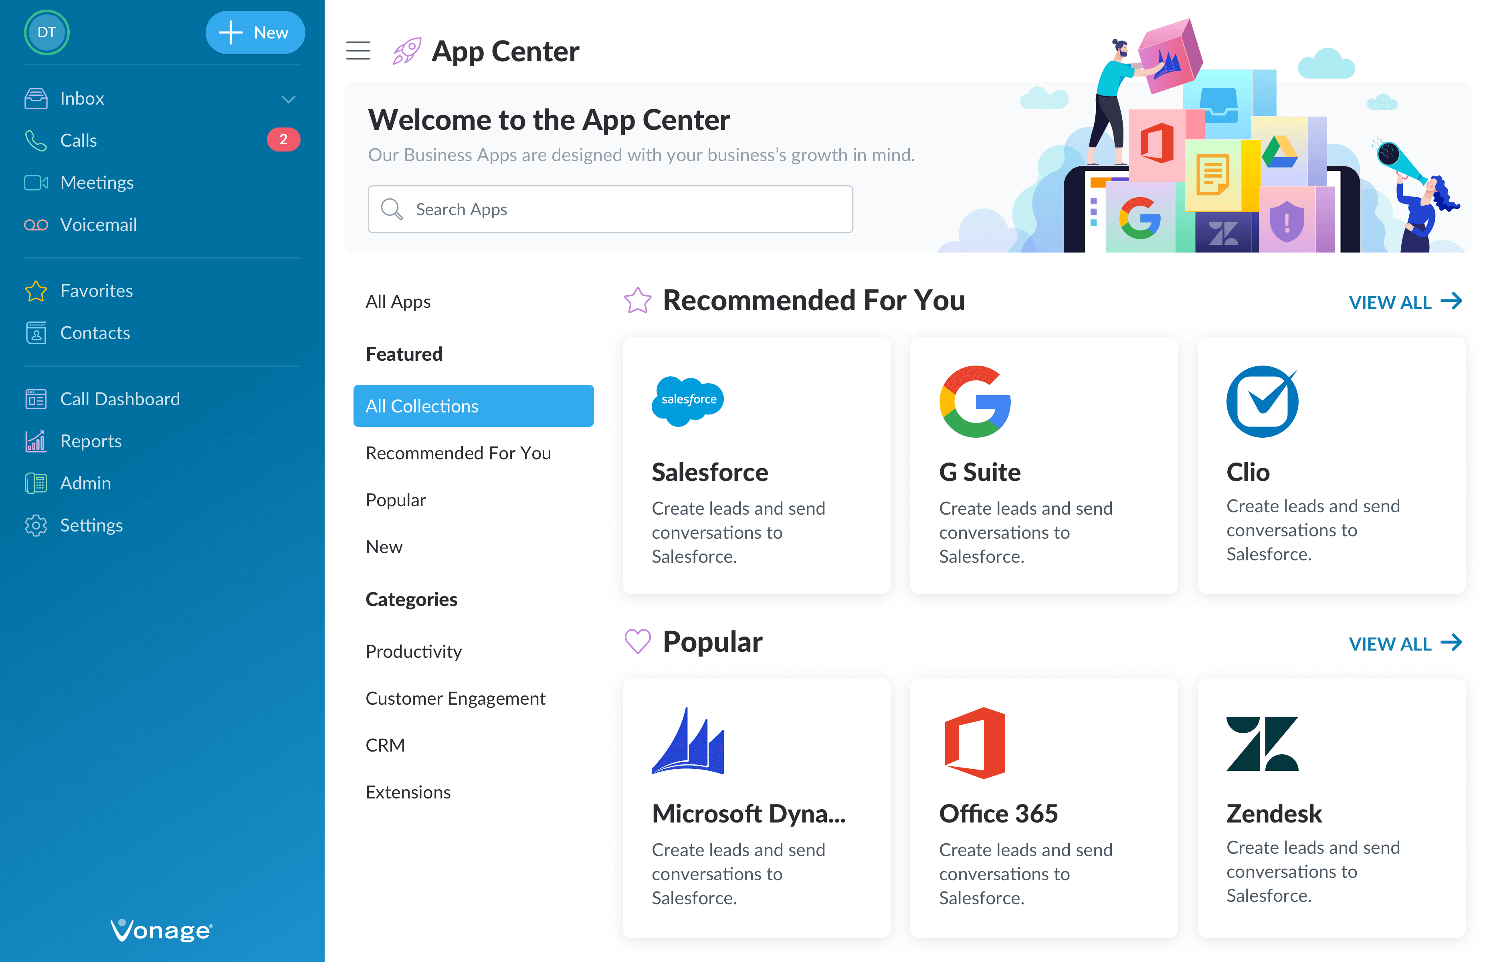Click the App Center rocket icon
This screenshot has height=962, width=1491.
407,51
